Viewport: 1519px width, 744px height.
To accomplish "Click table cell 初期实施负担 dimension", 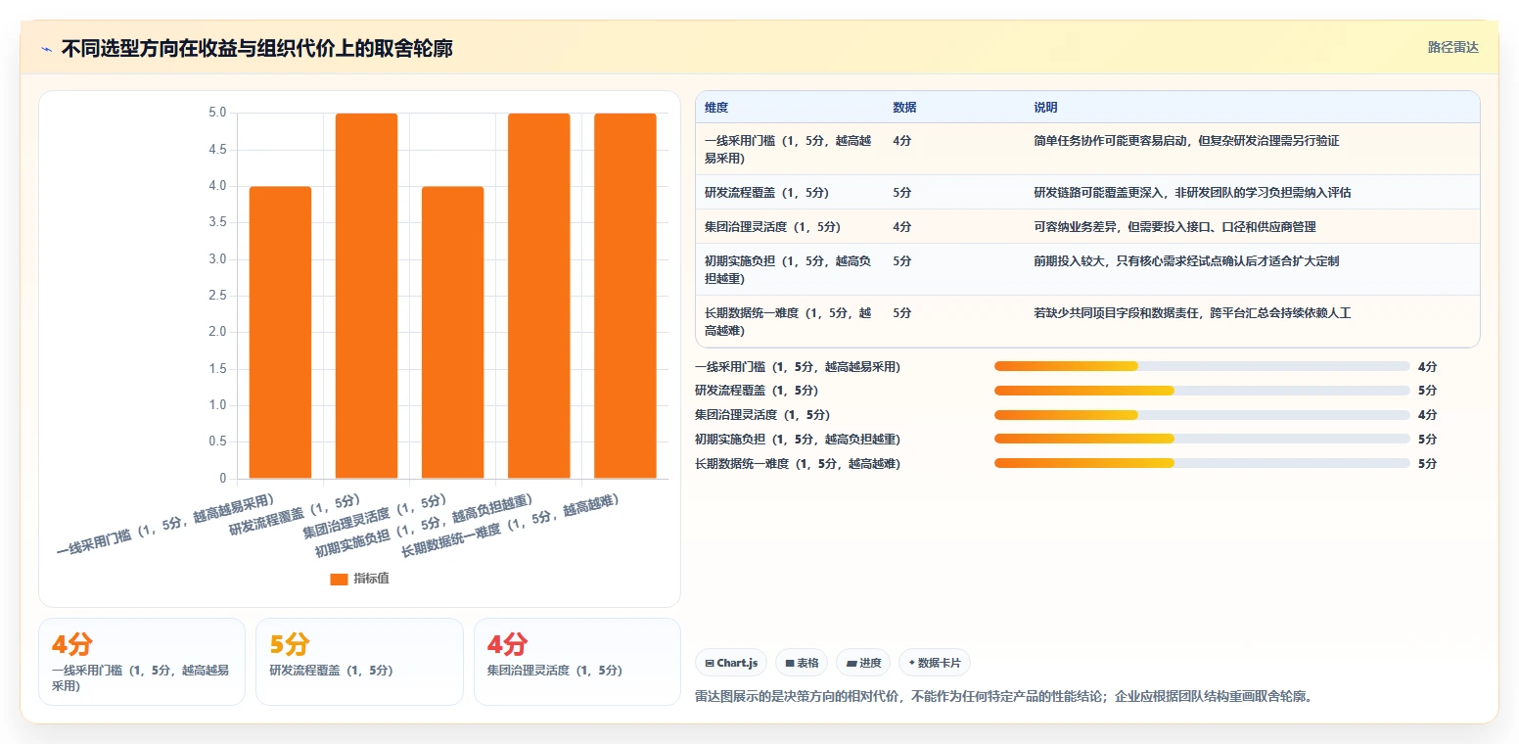I will tap(788, 269).
